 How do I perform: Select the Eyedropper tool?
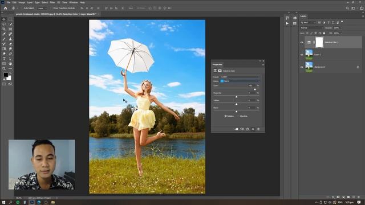click(4, 34)
